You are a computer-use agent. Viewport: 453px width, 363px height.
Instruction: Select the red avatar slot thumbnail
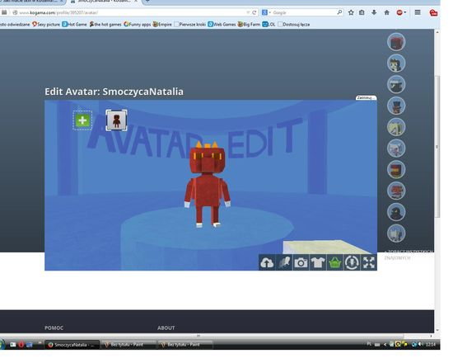coord(116,120)
